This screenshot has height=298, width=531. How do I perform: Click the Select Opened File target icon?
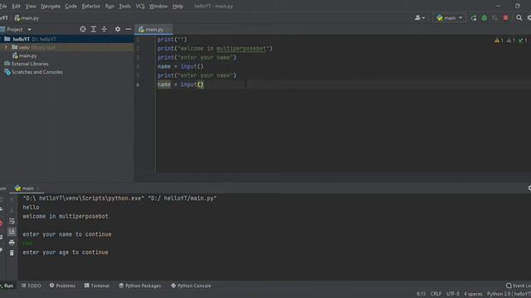coord(83,30)
